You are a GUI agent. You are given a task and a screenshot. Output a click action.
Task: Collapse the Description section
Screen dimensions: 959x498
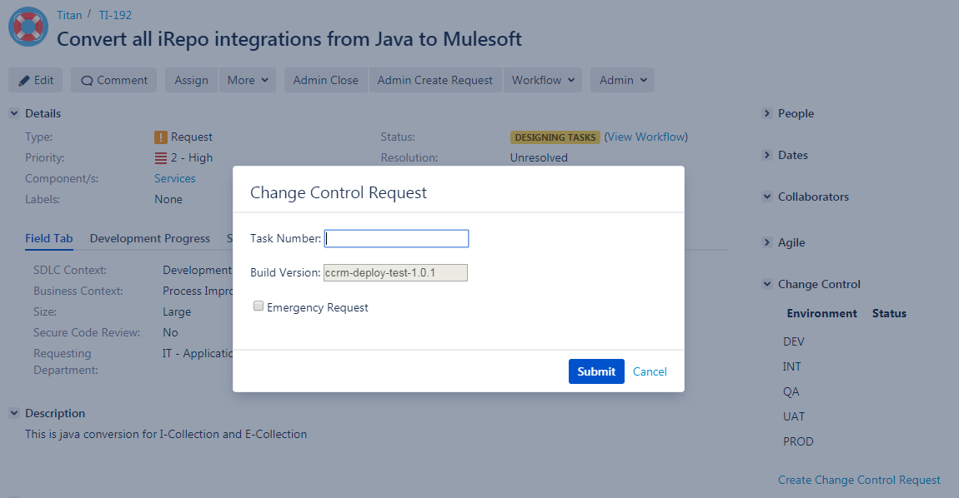15,414
